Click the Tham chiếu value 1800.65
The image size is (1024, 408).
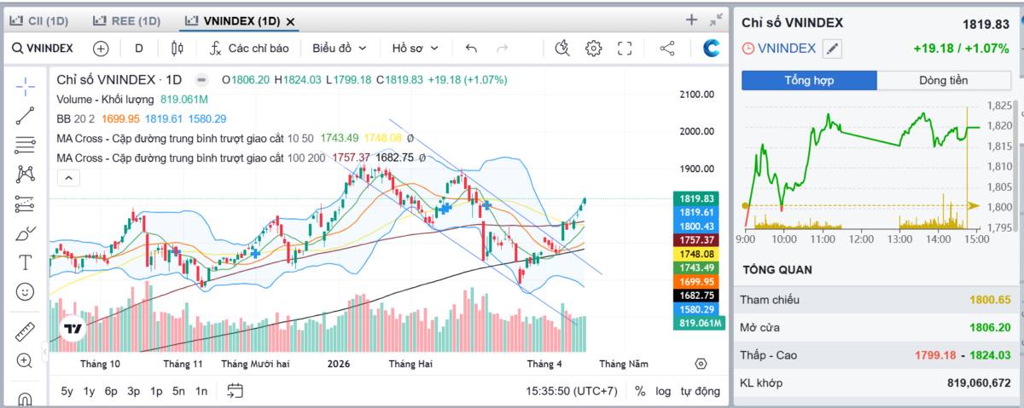pyautogui.click(x=990, y=300)
